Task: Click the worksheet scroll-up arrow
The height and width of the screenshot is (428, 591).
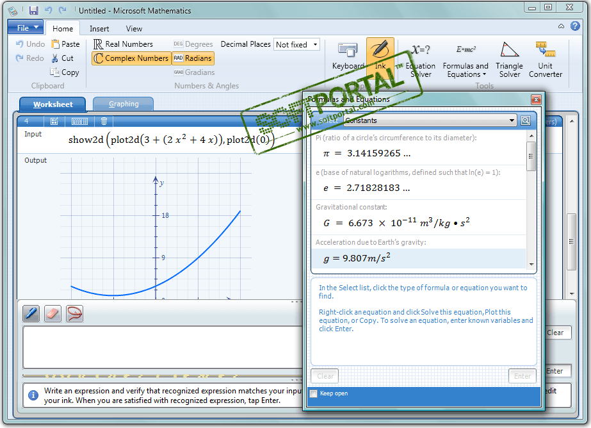Action: pos(572,122)
